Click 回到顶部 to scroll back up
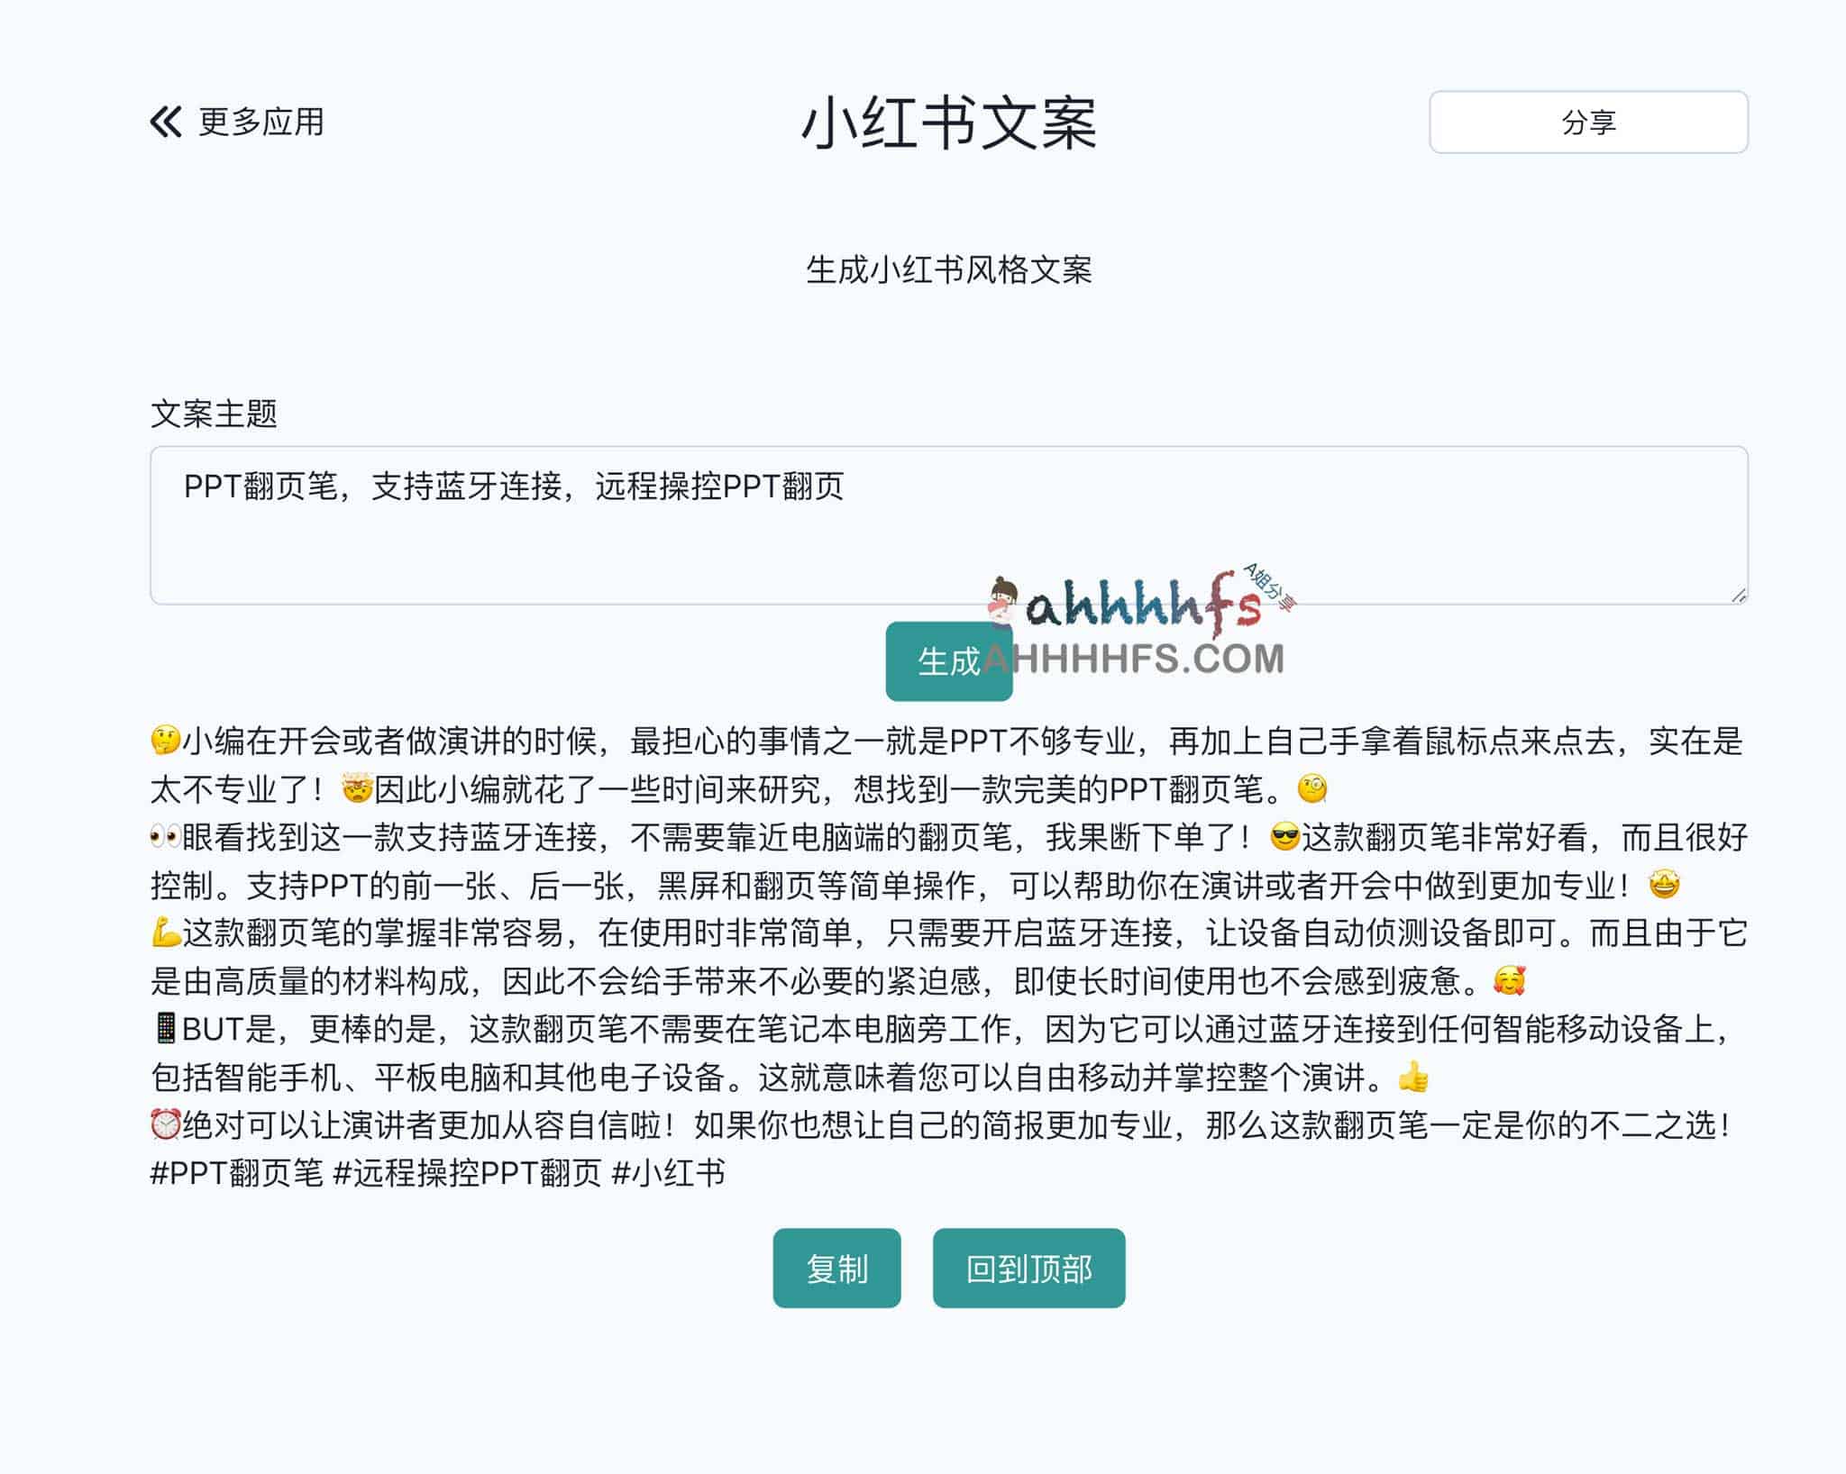Screen dimensions: 1846x1474 [x=1030, y=1268]
